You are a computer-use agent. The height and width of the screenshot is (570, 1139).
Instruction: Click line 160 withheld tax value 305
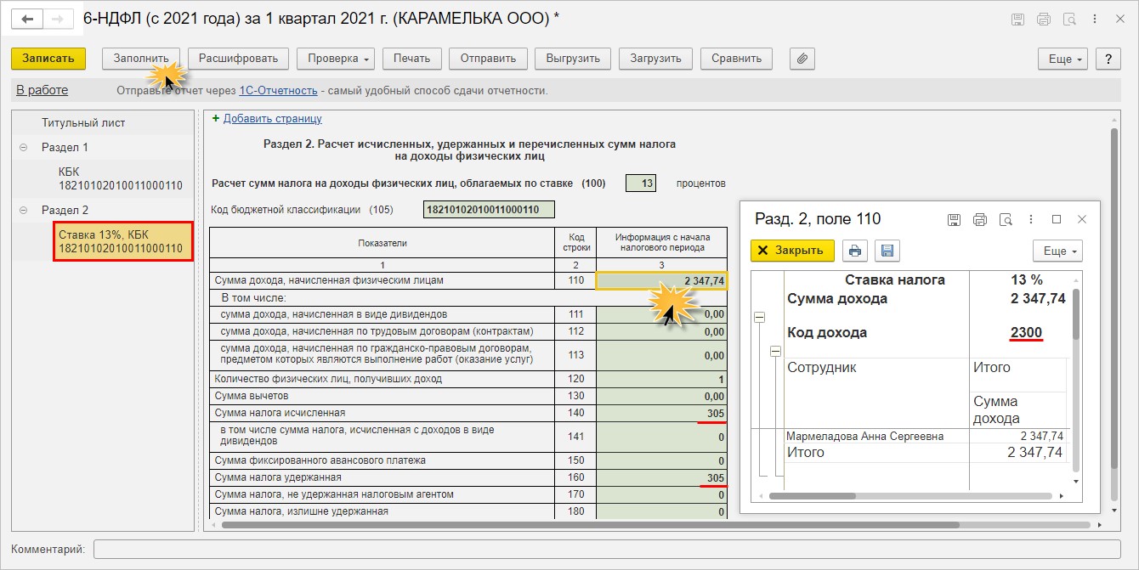pos(662,478)
